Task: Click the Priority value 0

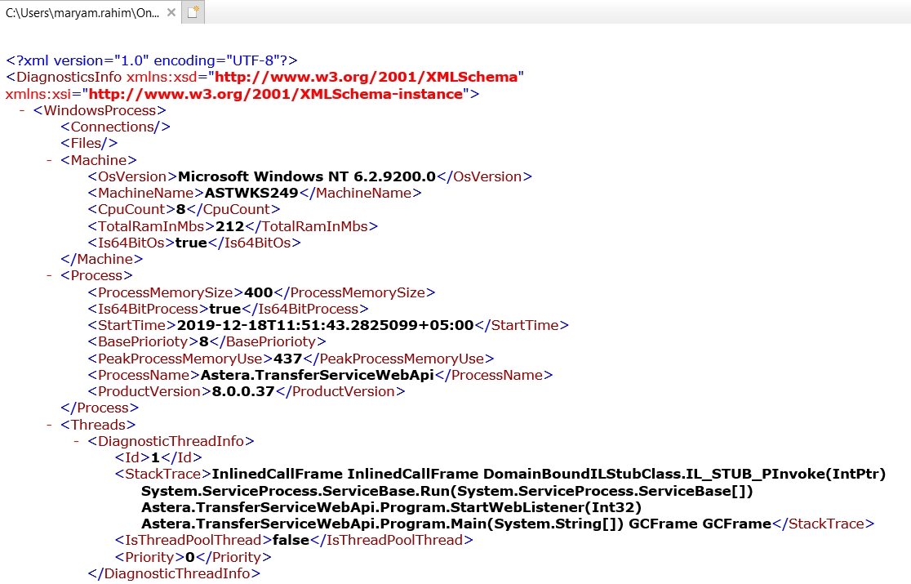Action: pyautogui.click(x=190, y=557)
